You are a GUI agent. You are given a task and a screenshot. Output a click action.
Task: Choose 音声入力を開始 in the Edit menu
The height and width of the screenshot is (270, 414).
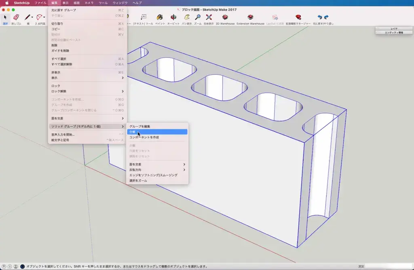(x=87, y=135)
